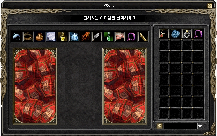The height and width of the screenshot is (136, 217).
Task: Select the purple scarf in inventory grid
Action: point(198,34)
